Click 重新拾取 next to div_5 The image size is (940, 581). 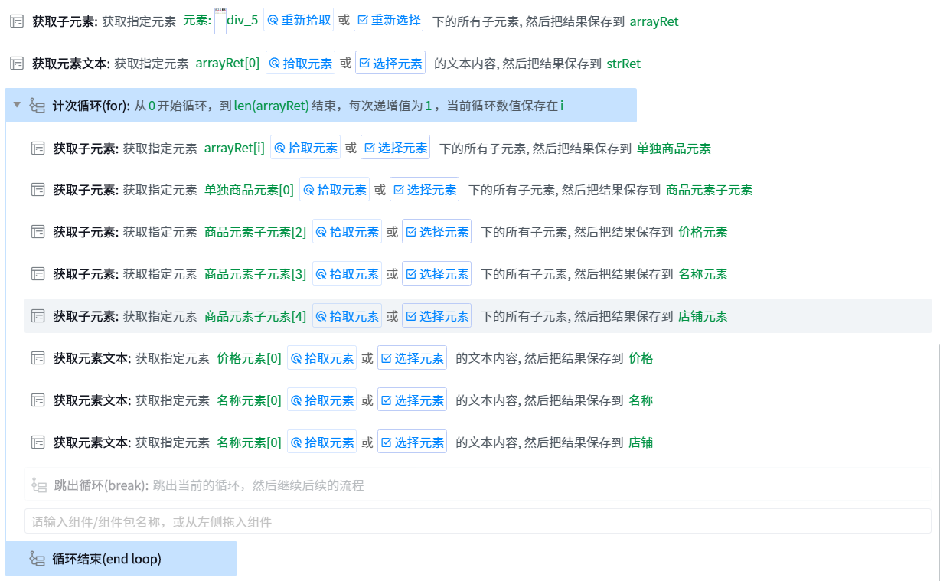pos(299,21)
